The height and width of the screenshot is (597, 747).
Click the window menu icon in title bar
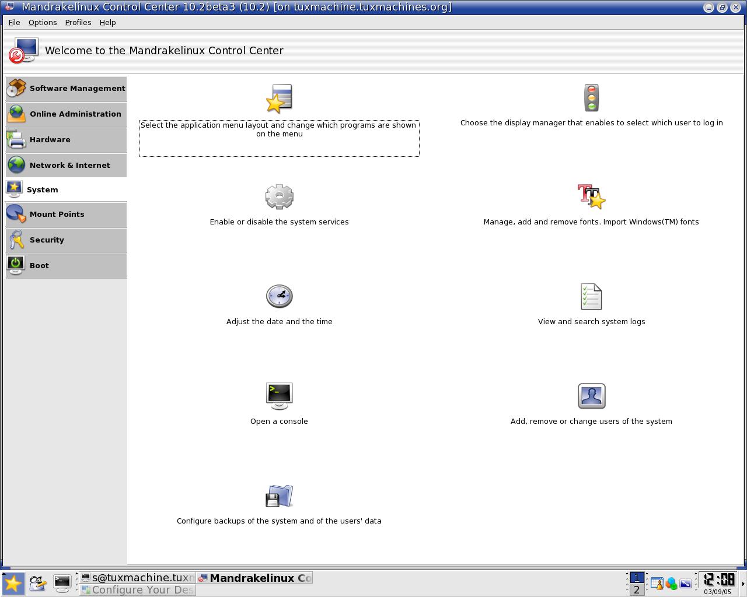pyautogui.click(x=10, y=7)
